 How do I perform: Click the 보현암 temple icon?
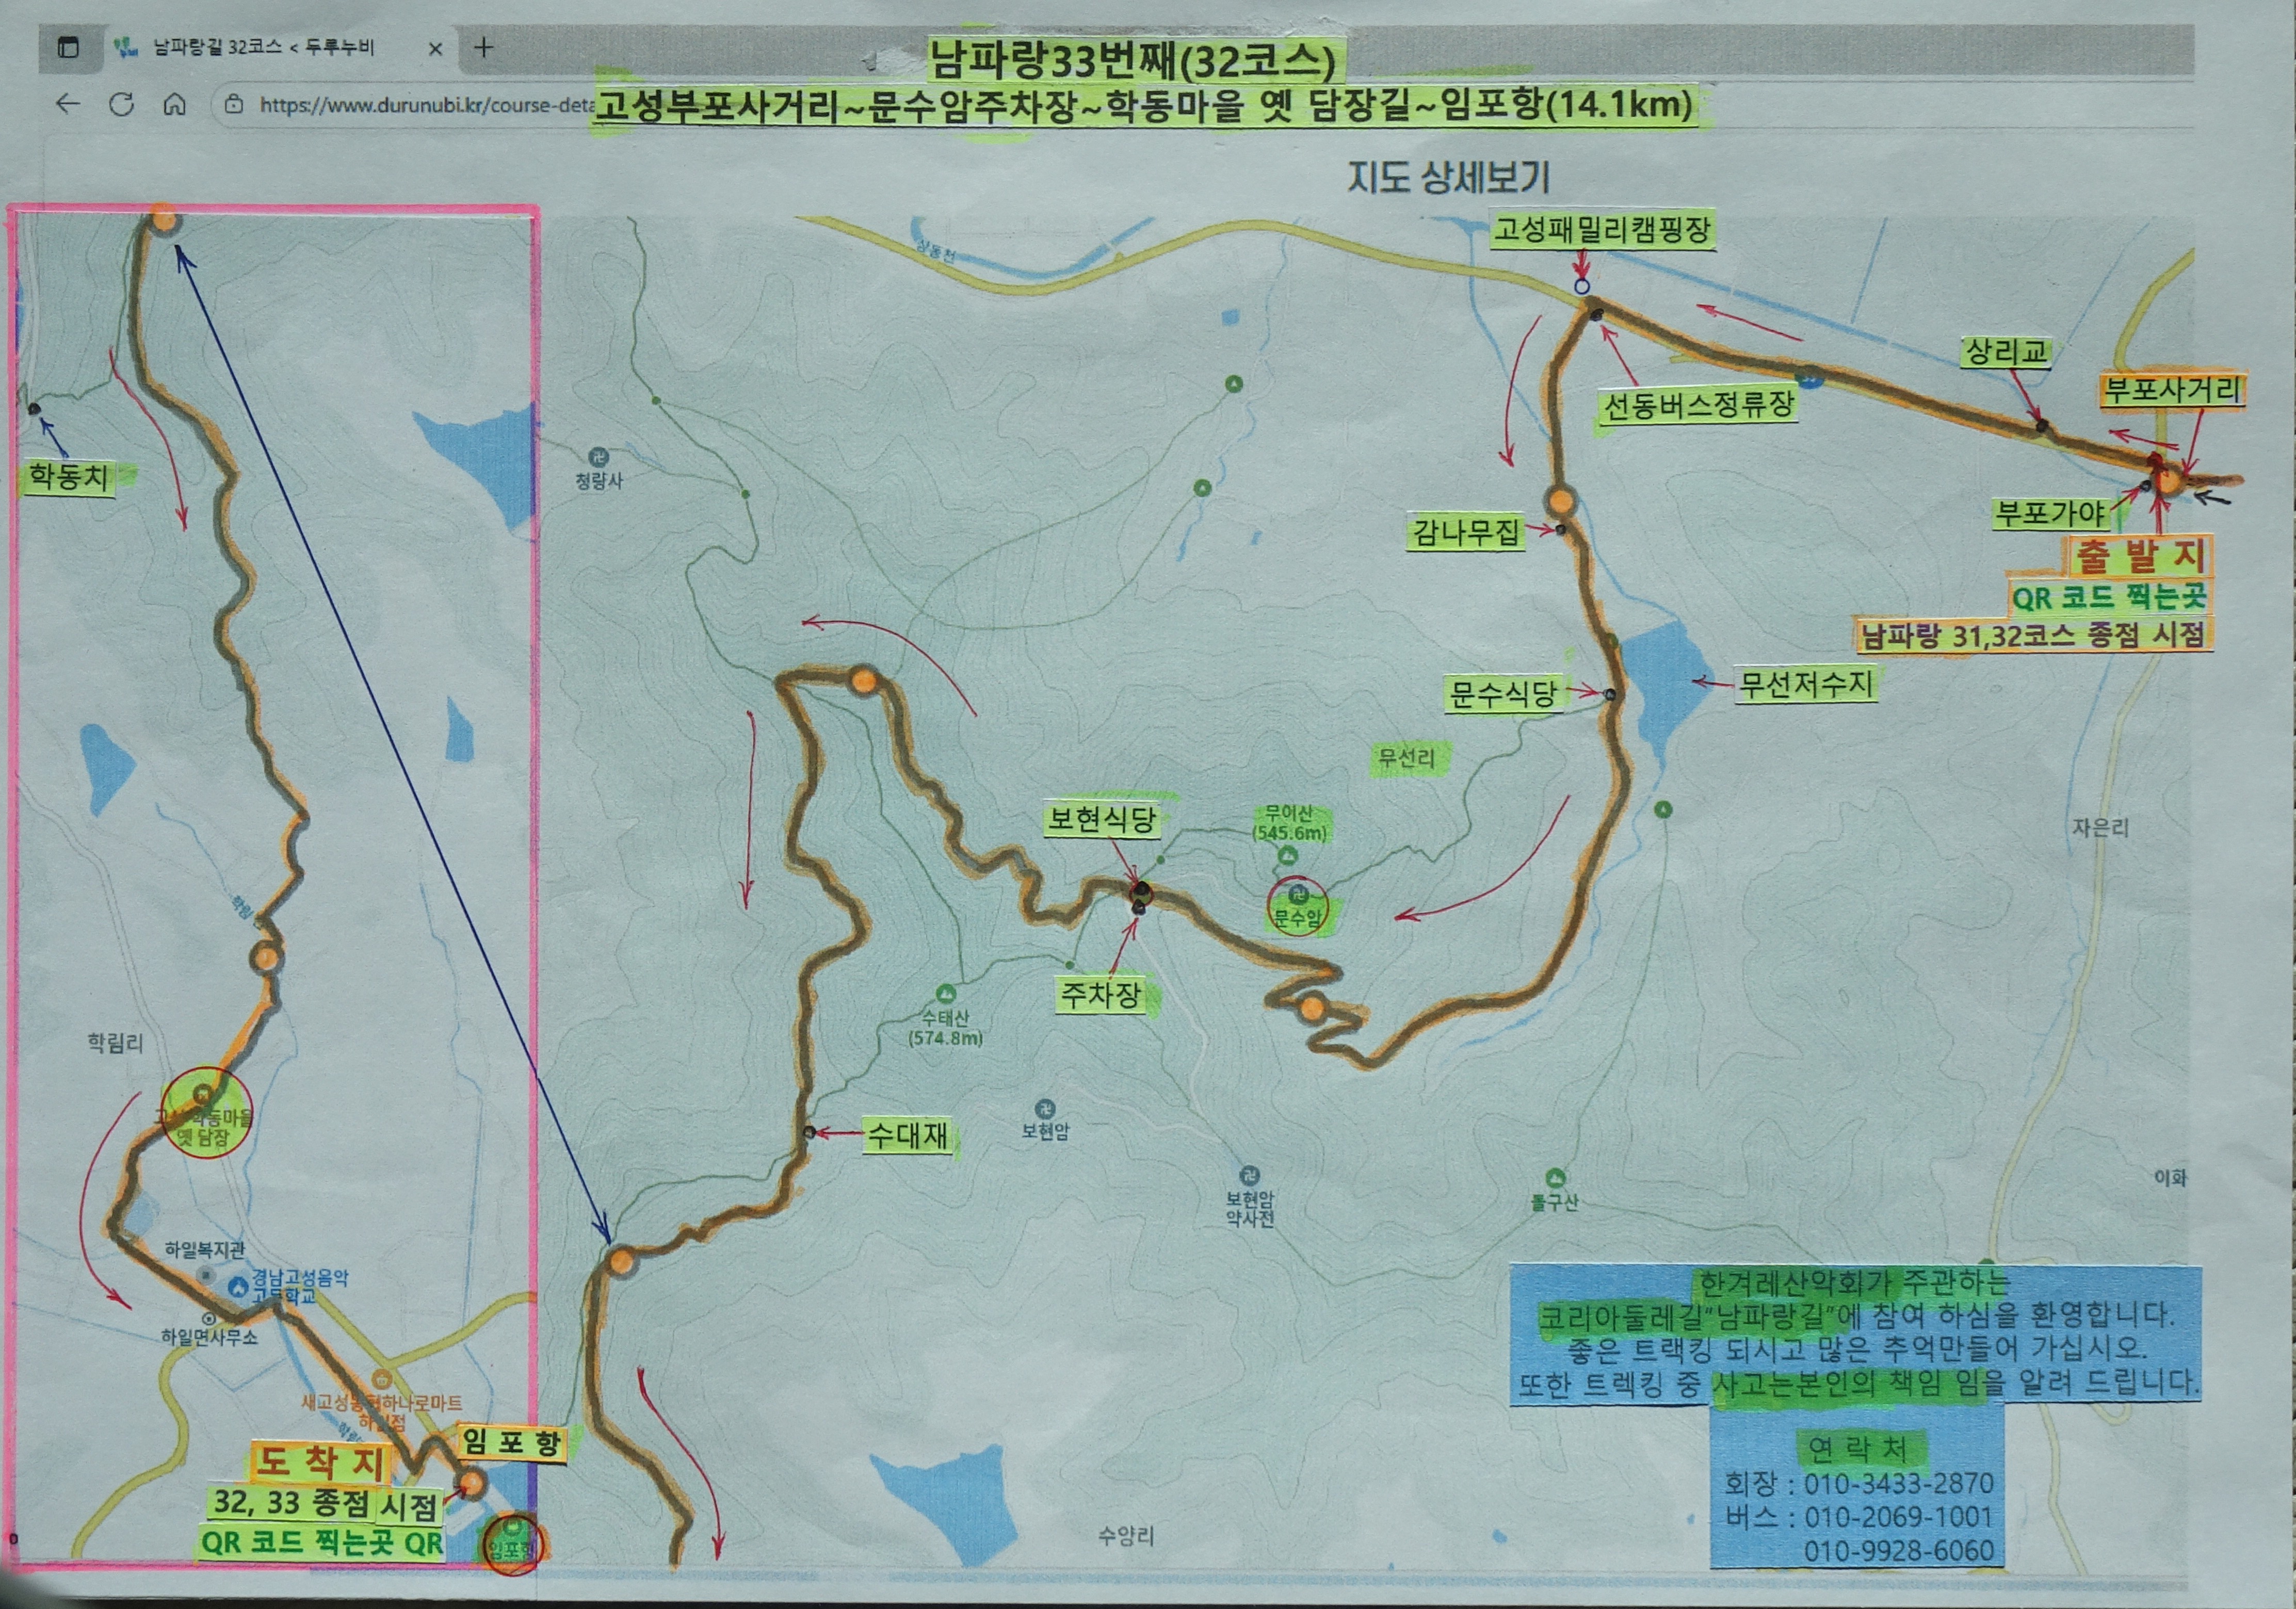click(x=1045, y=1109)
